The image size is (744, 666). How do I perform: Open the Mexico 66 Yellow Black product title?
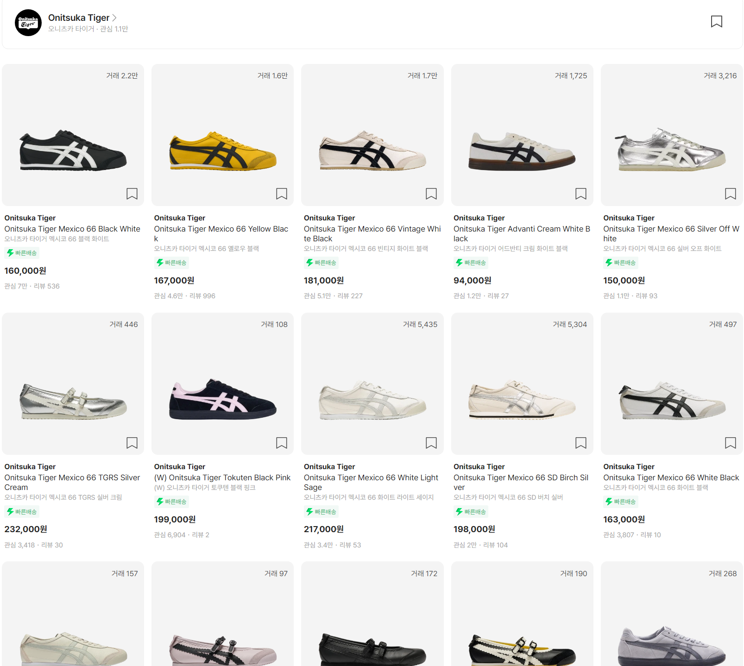[x=221, y=234]
